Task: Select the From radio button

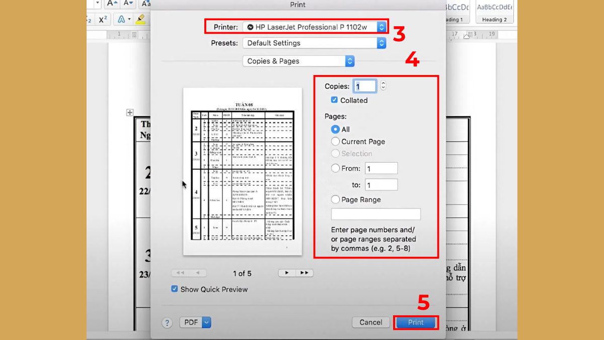Action: coord(335,168)
